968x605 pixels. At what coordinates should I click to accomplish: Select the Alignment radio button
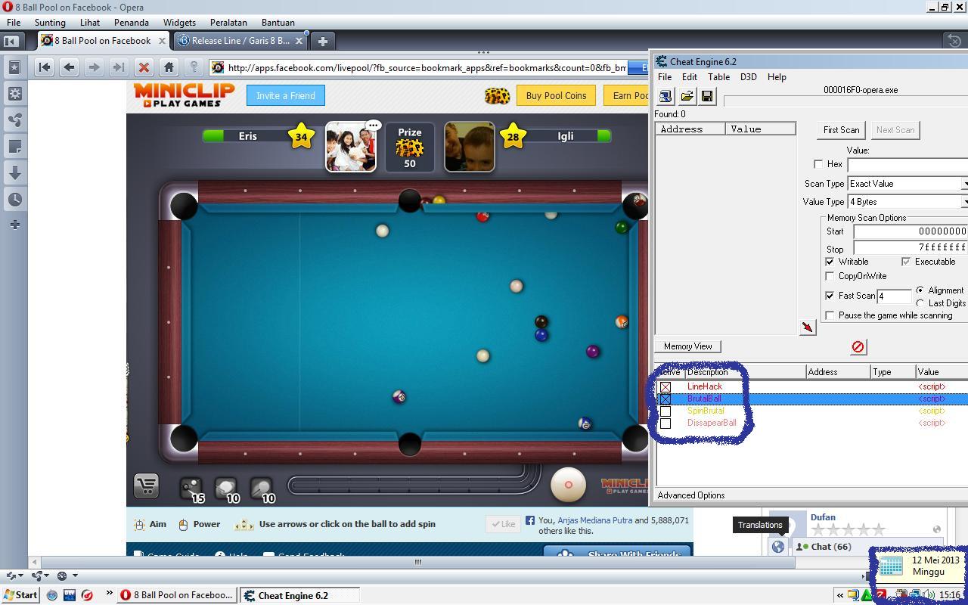tap(920, 290)
